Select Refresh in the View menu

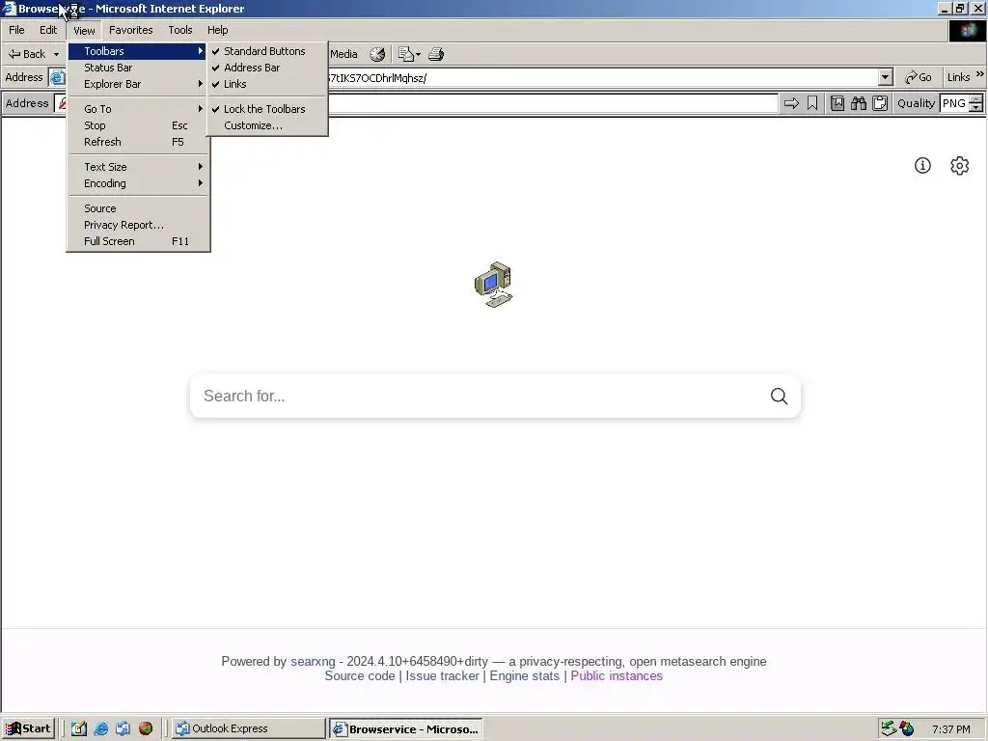coord(138,142)
